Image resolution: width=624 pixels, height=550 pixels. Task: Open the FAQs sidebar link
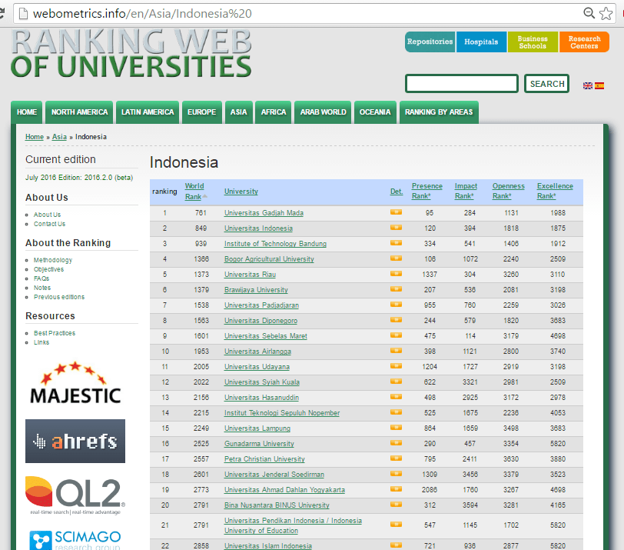tap(41, 278)
